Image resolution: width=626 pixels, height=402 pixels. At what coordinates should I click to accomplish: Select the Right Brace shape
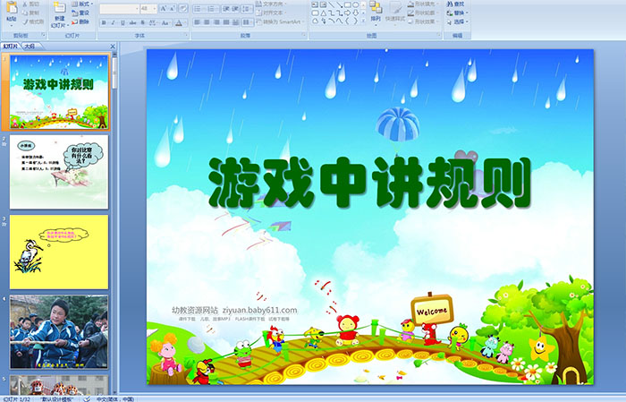coord(355,21)
